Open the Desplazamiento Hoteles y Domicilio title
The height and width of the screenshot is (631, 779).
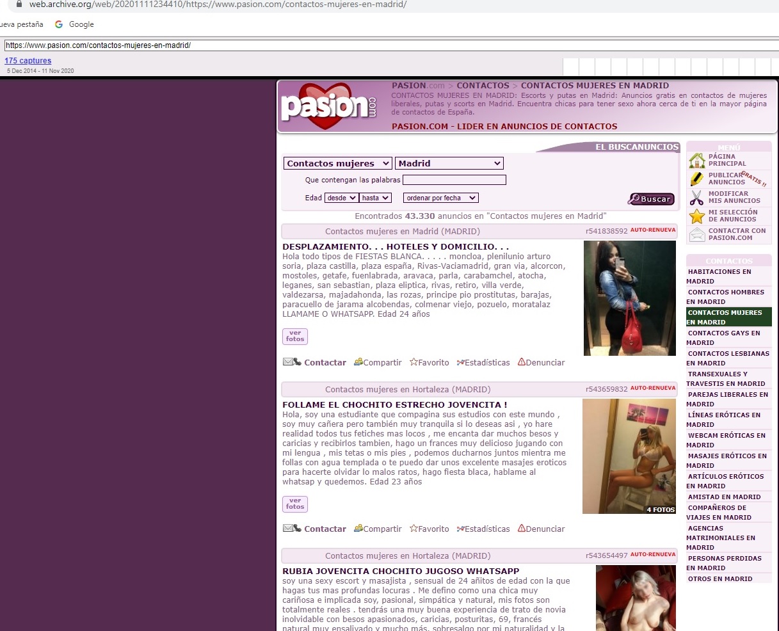396,246
